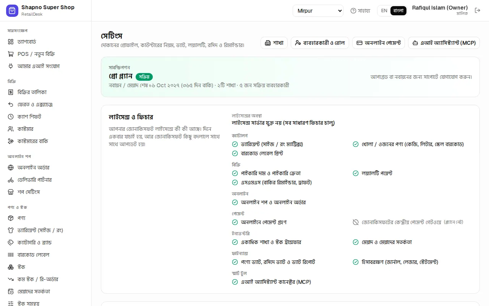The image size is (489, 306).
Task: Open কাস্টমারের বাকি from the sidebar
Action: point(46,141)
